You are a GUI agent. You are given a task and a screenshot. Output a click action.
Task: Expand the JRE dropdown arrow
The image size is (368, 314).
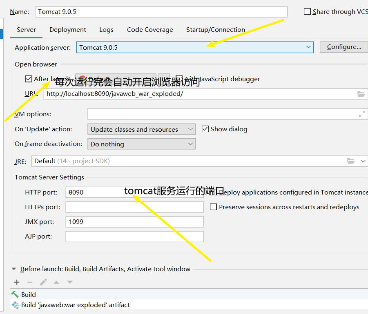pos(363,161)
